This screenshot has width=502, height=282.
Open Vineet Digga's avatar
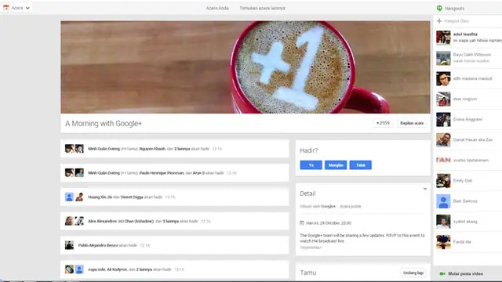tap(79, 197)
